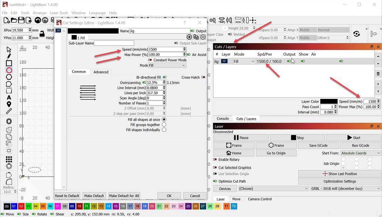Open the Array grid tool

[x=9, y=159]
